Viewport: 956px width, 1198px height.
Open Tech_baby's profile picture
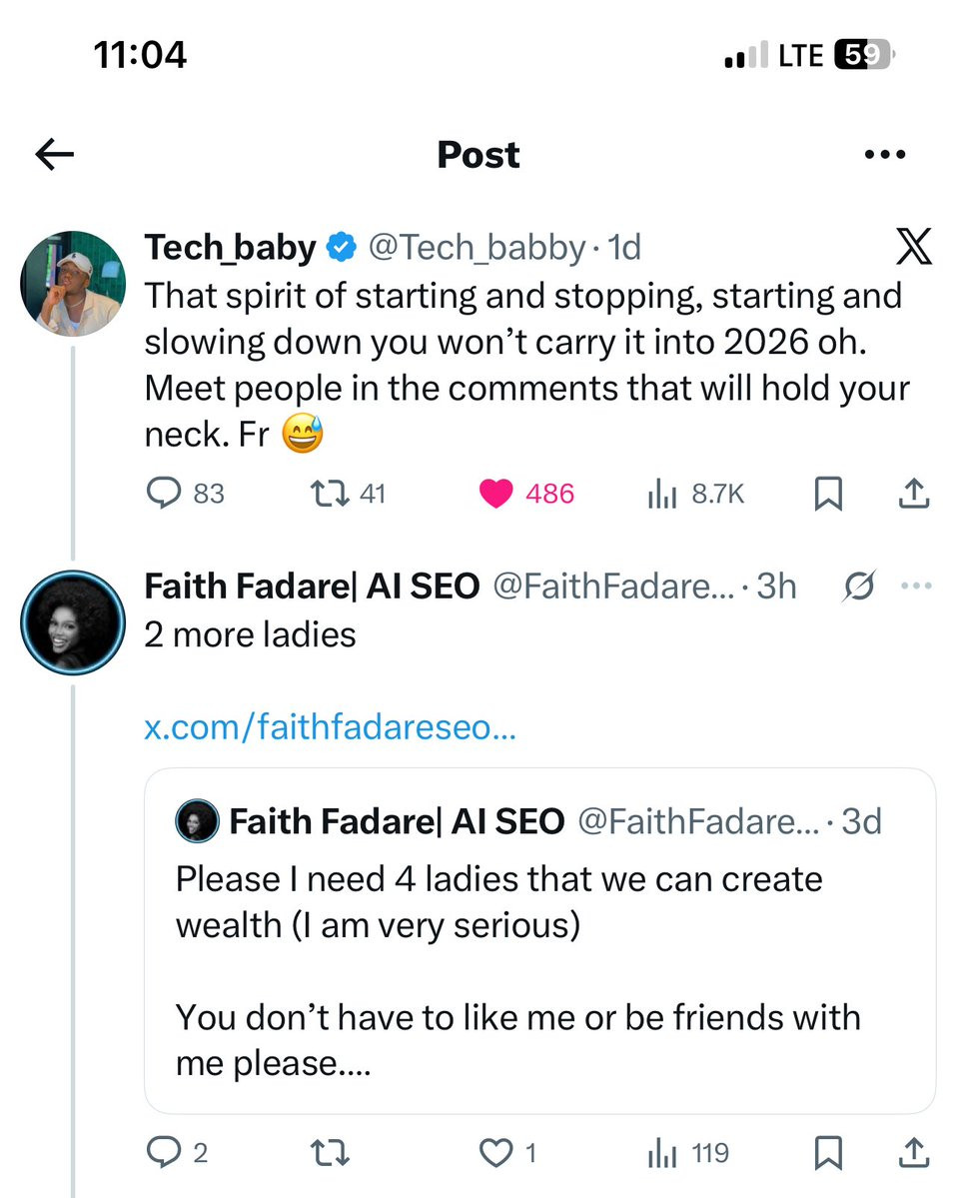click(x=73, y=283)
